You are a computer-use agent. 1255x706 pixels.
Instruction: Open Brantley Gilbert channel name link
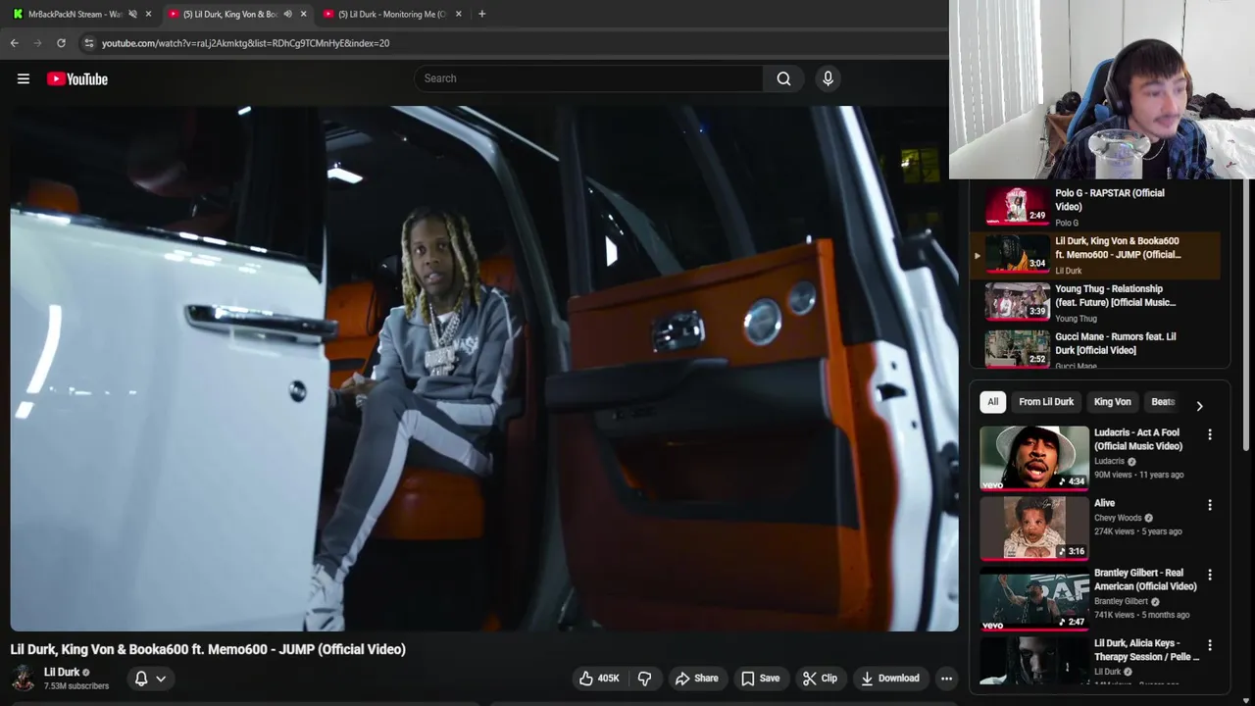coord(1122,601)
